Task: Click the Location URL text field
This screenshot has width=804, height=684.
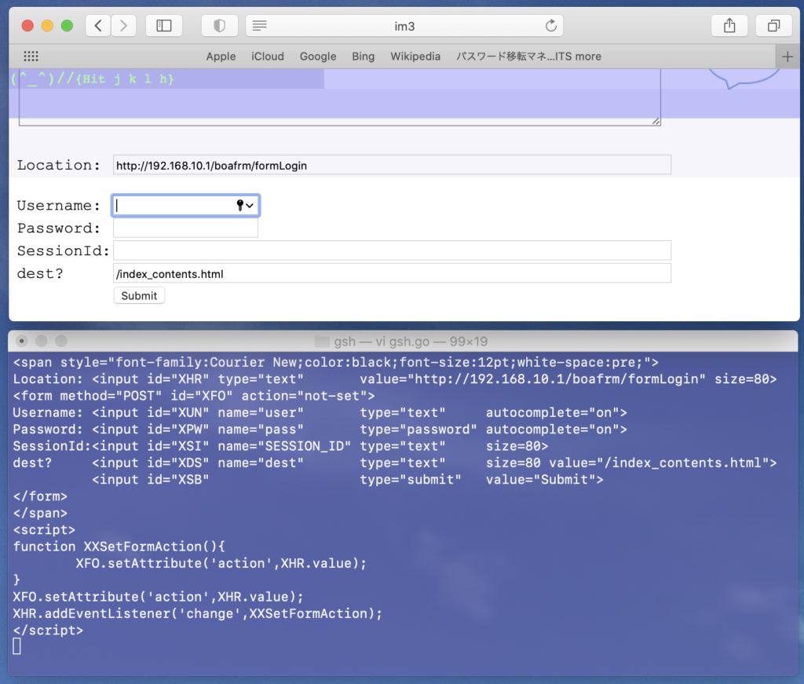Action: coord(392,165)
